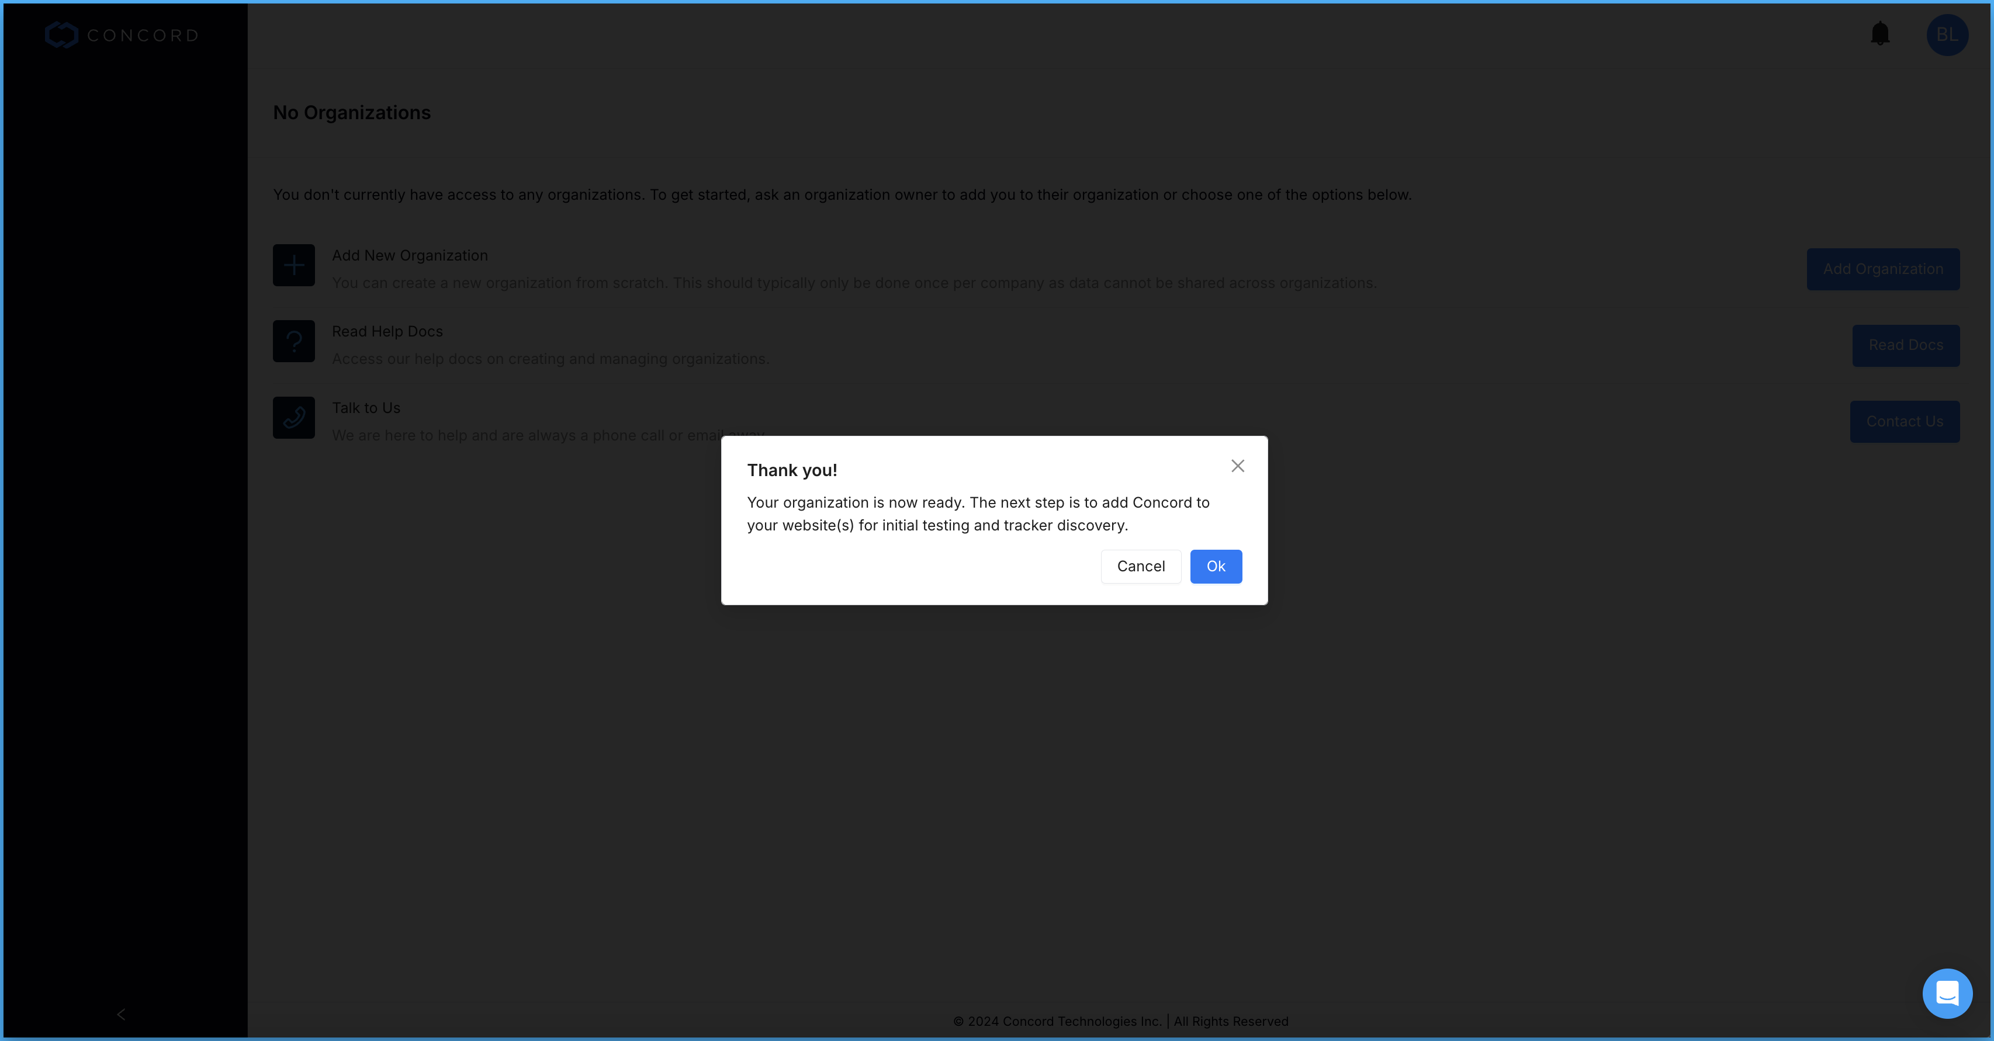Click the "Read Help Docs" title text
The width and height of the screenshot is (1994, 1041).
(387, 331)
